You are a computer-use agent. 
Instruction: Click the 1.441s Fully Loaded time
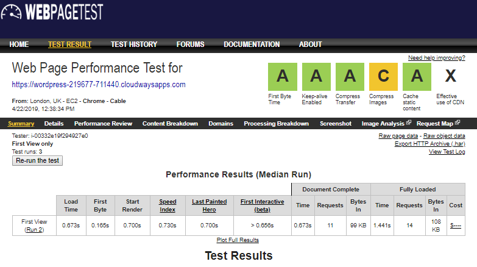click(382, 226)
